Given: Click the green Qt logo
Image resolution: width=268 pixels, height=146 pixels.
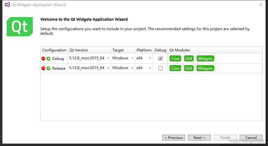Looking at the screenshot, I should 20,26.
